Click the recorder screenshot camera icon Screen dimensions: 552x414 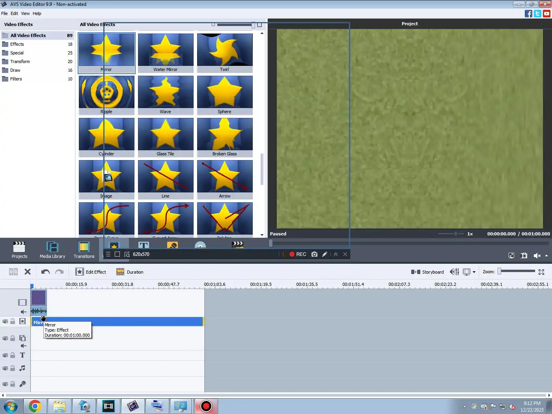point(314,254)
